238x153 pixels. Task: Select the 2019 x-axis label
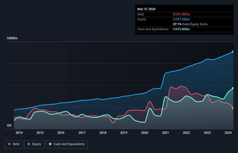[124, 133]
